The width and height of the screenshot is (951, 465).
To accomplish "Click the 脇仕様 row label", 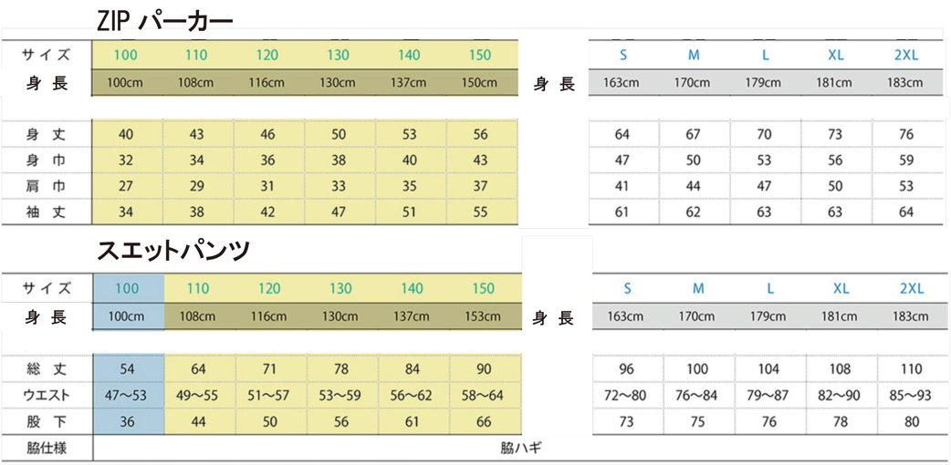I will click(x=47, y=449).
